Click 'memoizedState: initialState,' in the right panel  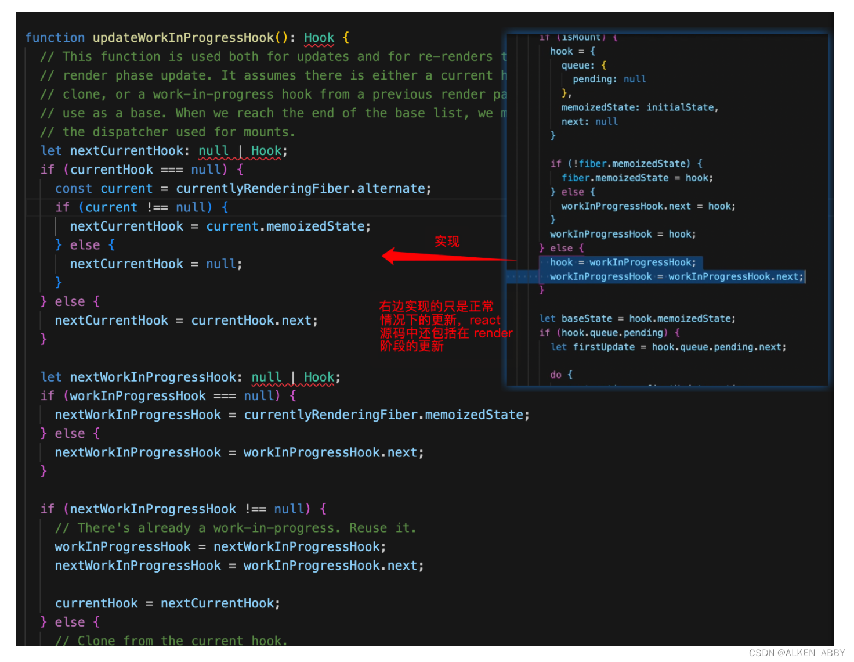point(640,107)
